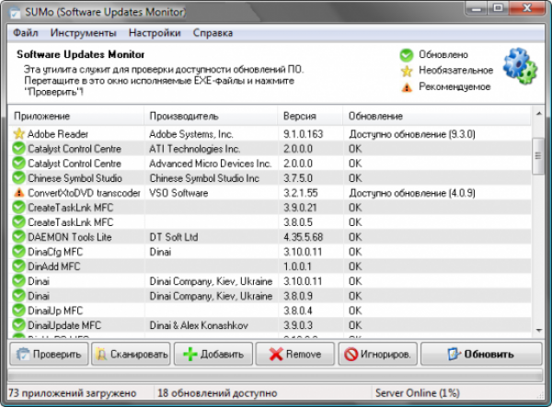
Task: Click green check icon of Dinai 3.10.0.11 row
Action: point(18,281)
